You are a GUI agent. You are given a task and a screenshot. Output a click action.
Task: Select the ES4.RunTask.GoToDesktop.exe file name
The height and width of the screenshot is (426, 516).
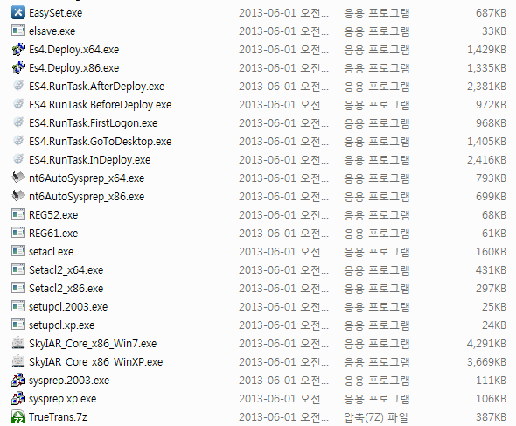coord(100,142)
